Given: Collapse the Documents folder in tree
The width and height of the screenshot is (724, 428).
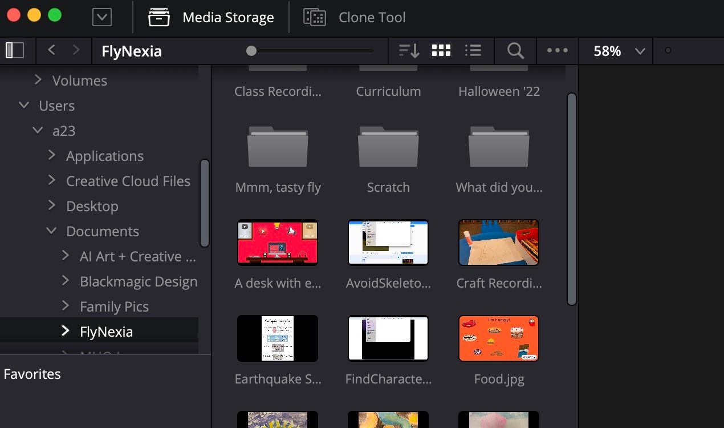Looking at the screenshot, I should 52,231.
